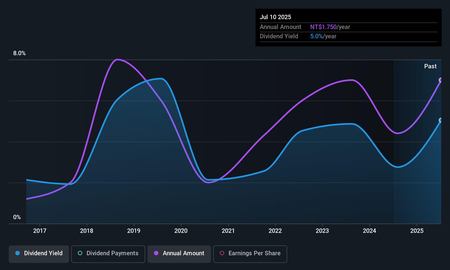Click the 5.0%/year dividend yield value
This screenshot has width=450, height=270.
click(x=323, y=36)
